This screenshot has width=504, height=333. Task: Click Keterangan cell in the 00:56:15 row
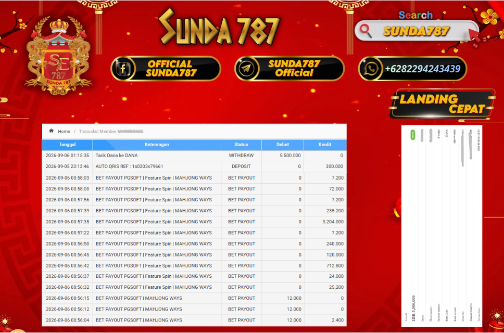point(157,298)
